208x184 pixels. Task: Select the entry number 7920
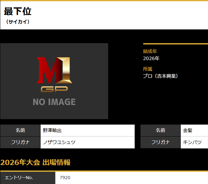[65, 178]
